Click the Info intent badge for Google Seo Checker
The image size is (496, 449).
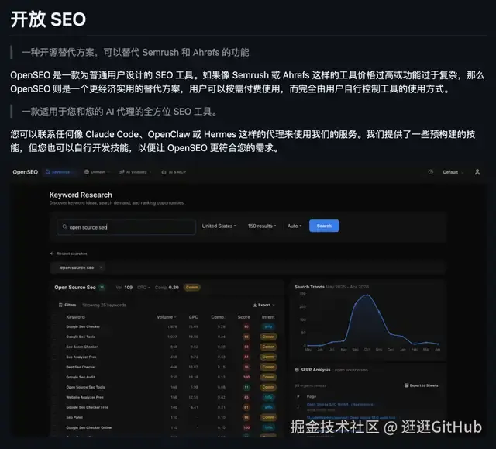click(x=268, y=326)
